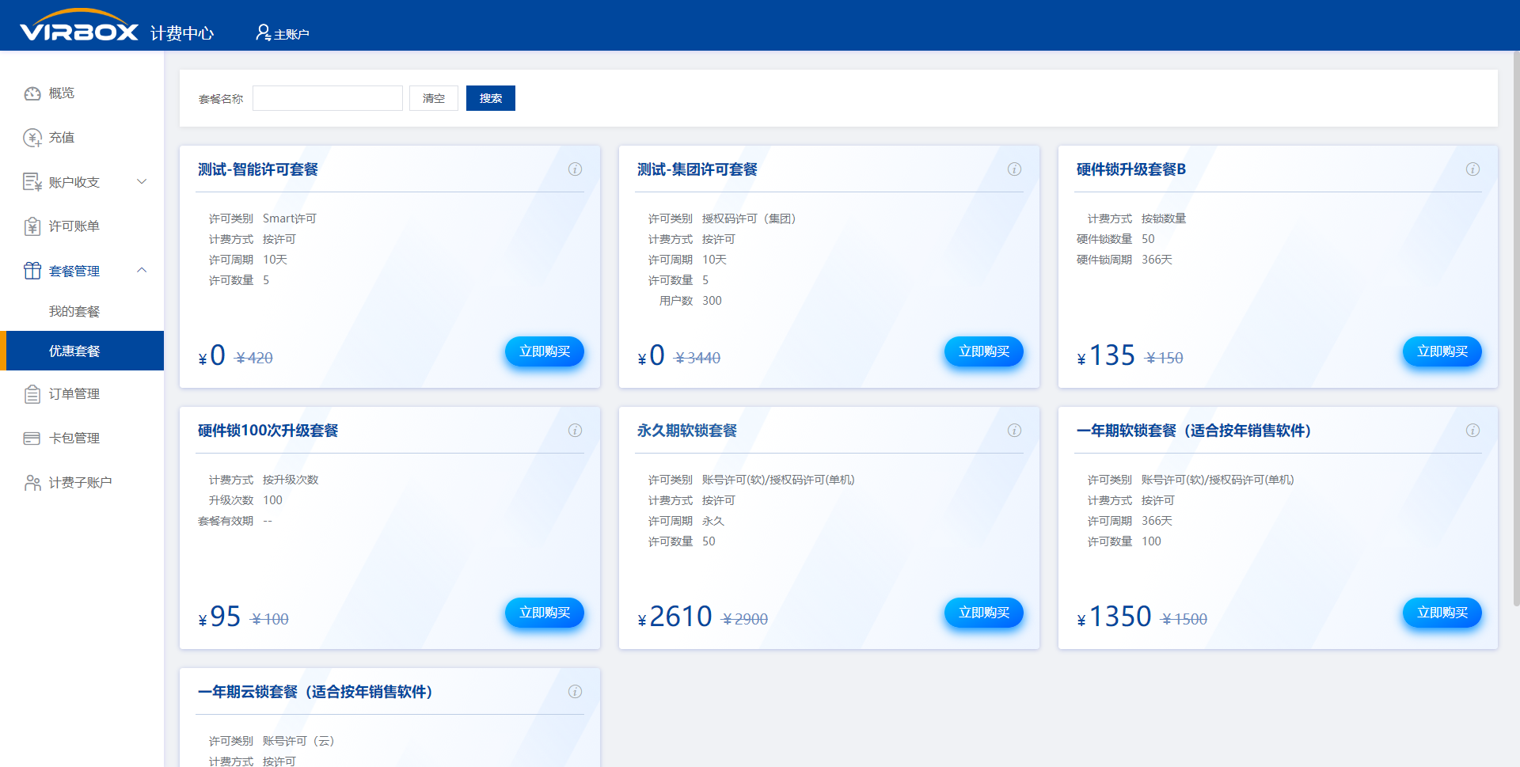Click the ¥135 price on 硬件锁升级套餐B

(x=1106, y=355)
